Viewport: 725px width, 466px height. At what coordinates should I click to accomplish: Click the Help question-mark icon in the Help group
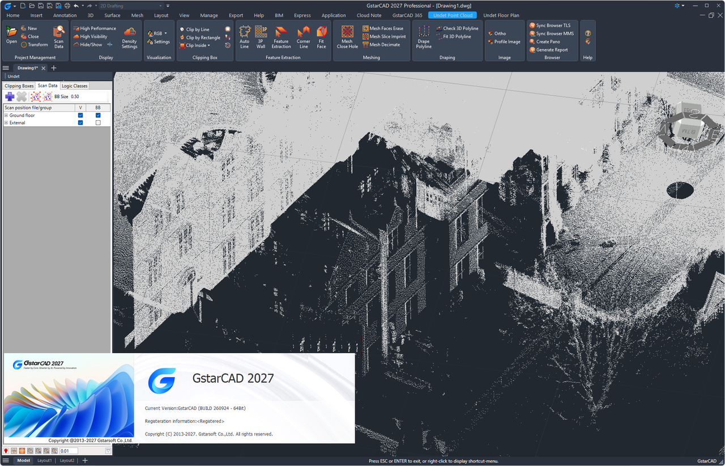pos(588,33)
